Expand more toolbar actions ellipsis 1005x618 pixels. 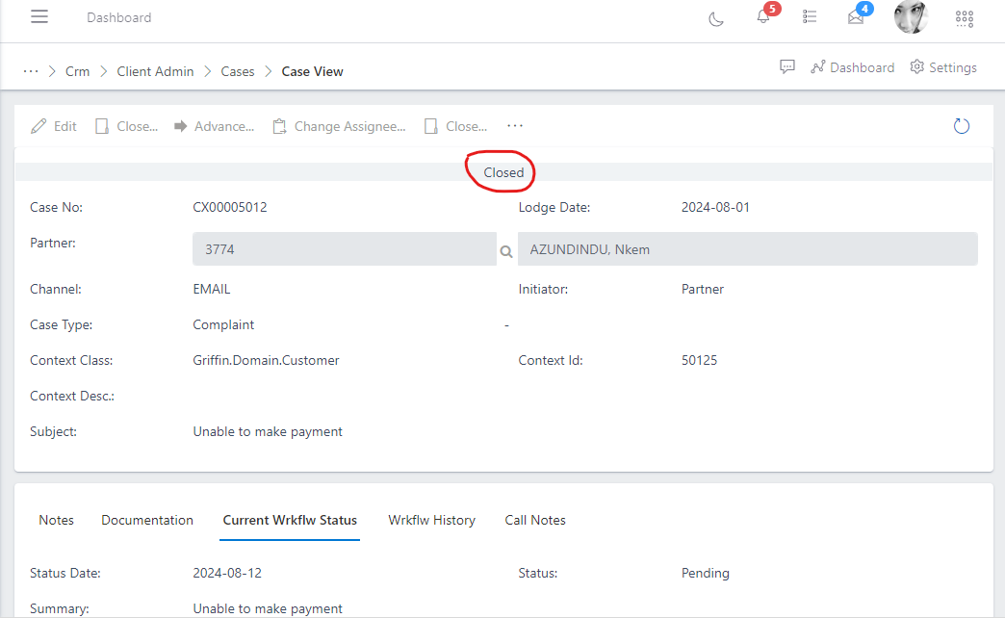point(515,126)
